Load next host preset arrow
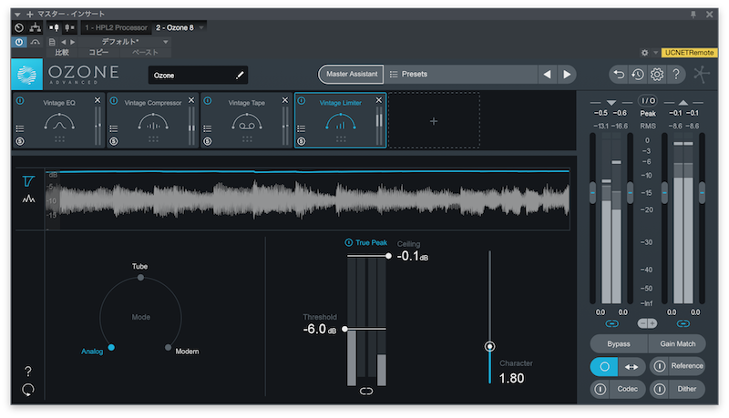Viewport: 729px width, 418px height. click(x=72, y=42)
